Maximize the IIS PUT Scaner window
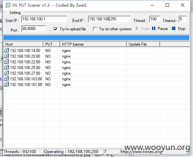This screenshot has height=157, width=193. [167, 5]
